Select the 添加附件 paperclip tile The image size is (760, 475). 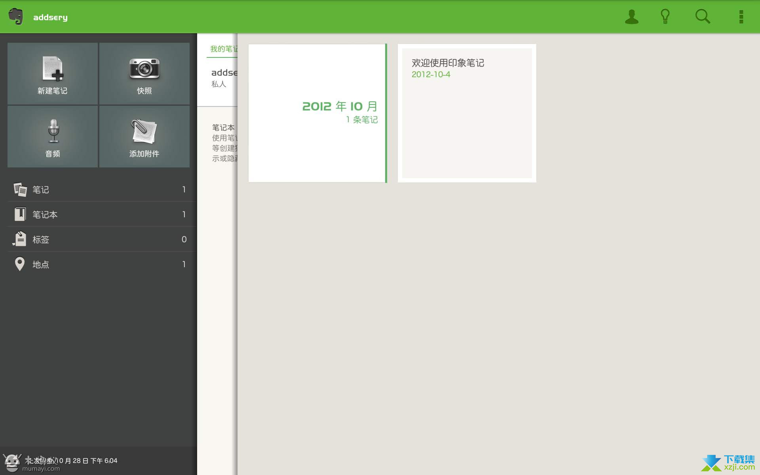144,137
